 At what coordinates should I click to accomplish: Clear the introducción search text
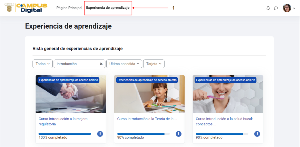(x=101, y=64)
